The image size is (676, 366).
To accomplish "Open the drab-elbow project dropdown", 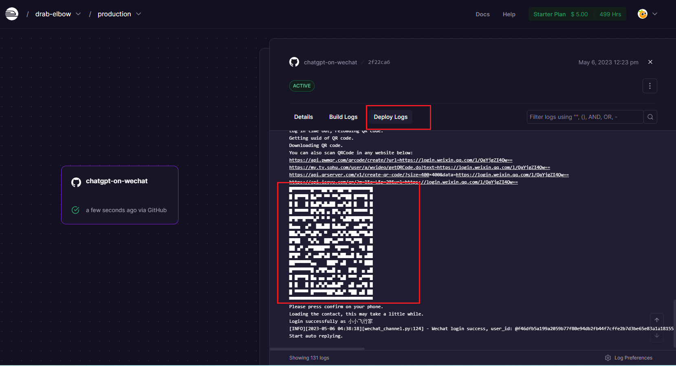I will (58, 14).
